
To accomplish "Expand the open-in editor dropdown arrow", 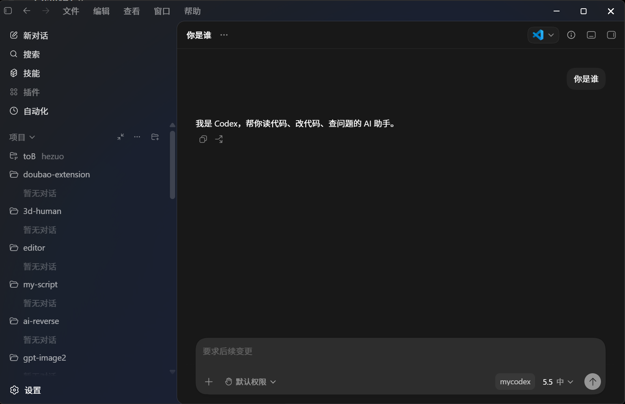I will 551,35.
